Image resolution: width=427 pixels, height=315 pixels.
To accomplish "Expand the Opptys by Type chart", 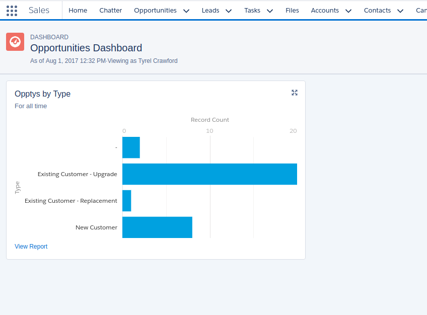I will [295, 93].
